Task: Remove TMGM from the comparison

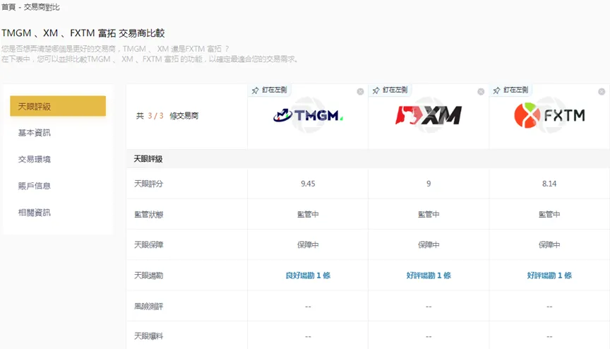Action: [x=360, y=91]
